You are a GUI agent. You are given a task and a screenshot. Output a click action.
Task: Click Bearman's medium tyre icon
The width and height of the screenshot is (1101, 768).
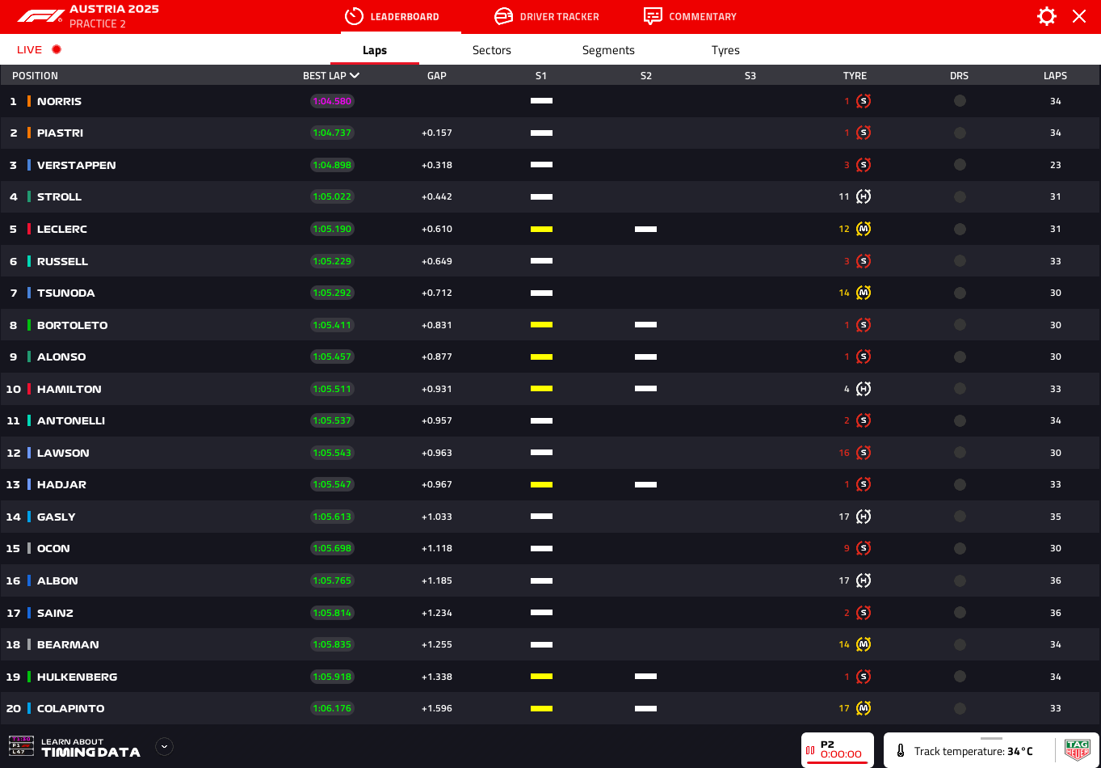[x=864, y=644]
